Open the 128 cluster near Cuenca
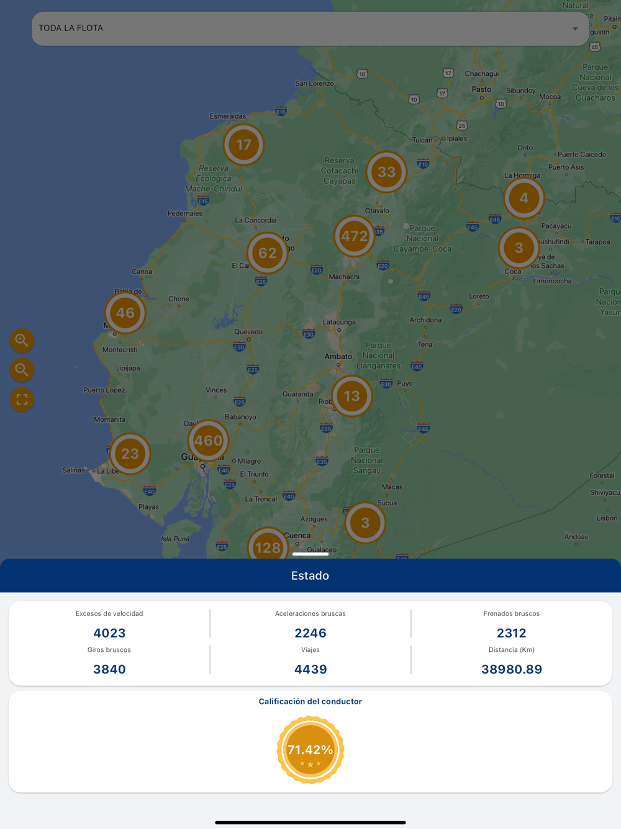Screen dimensions: 621x829 pos(268,544)
